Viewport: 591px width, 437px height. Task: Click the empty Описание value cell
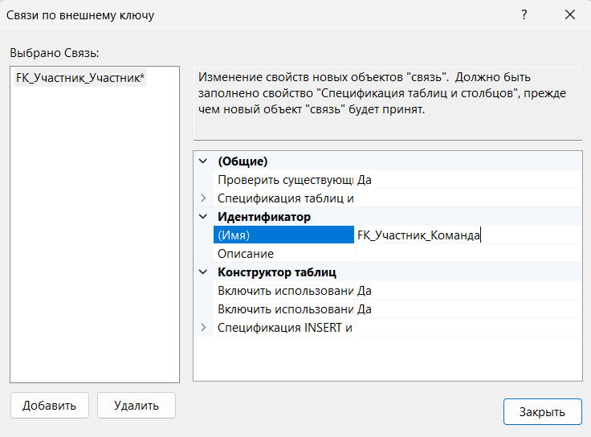[x=467, y=254]
